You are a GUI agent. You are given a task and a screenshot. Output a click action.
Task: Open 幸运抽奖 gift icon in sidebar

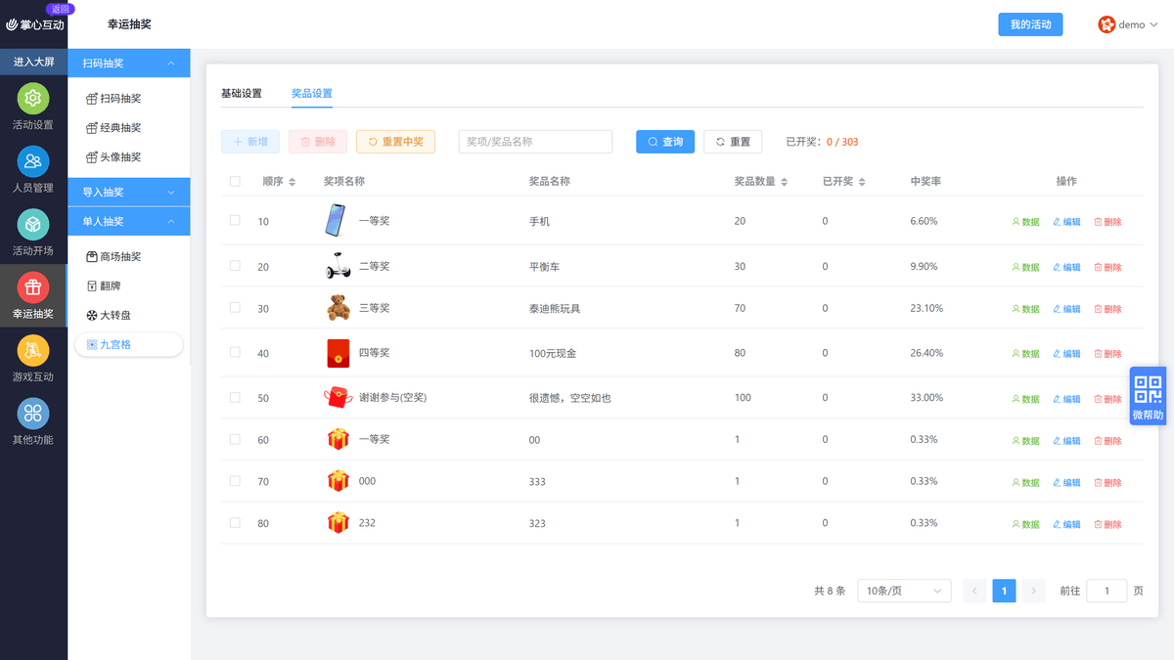point(33,287)
